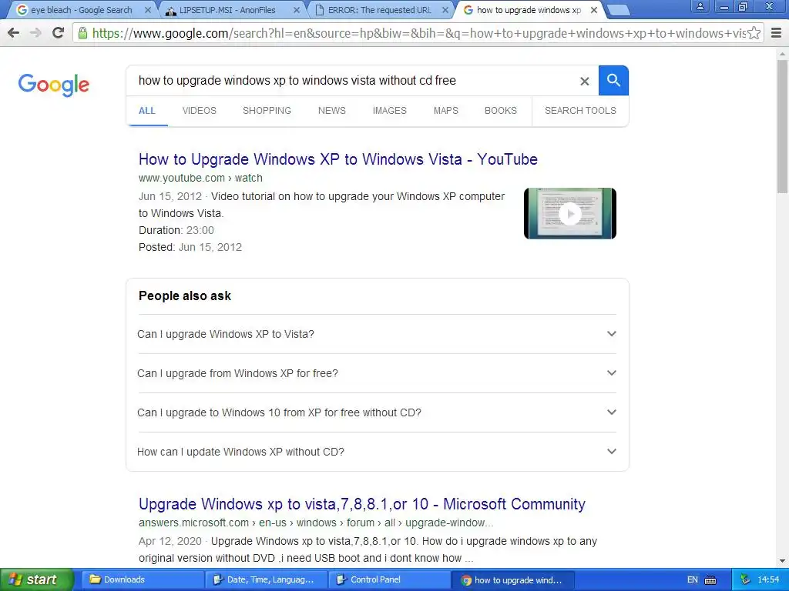Open SEARCH TOOLS options
This screenshot has width=789, height=591.
coord(580,111)
